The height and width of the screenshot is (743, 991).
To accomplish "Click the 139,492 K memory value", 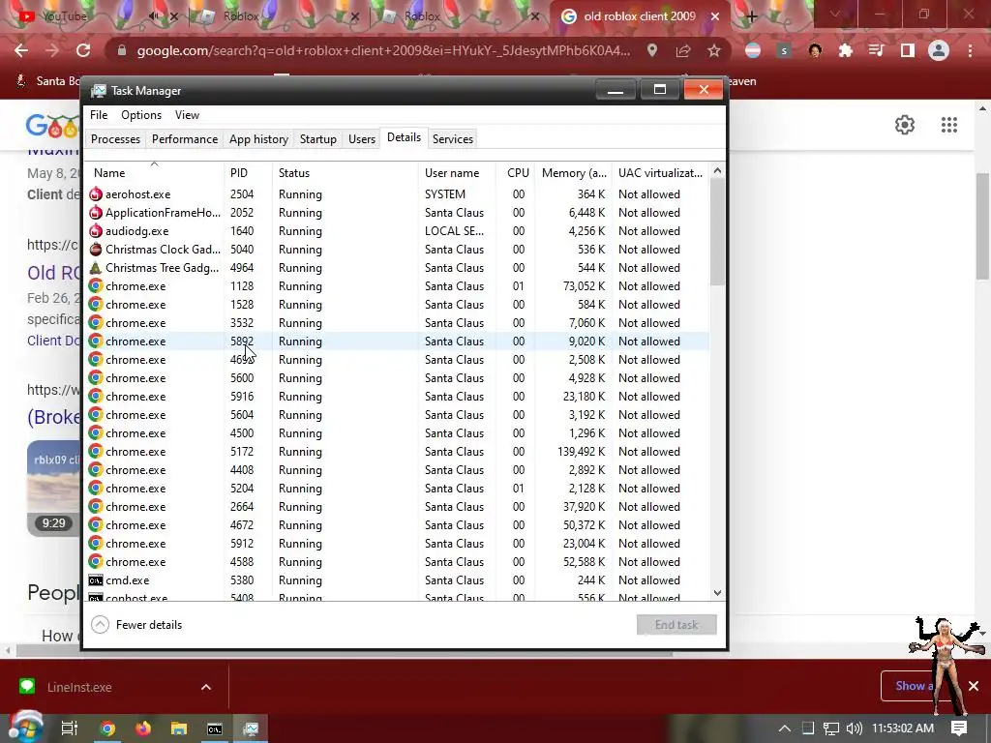I will tap(581, 451).
